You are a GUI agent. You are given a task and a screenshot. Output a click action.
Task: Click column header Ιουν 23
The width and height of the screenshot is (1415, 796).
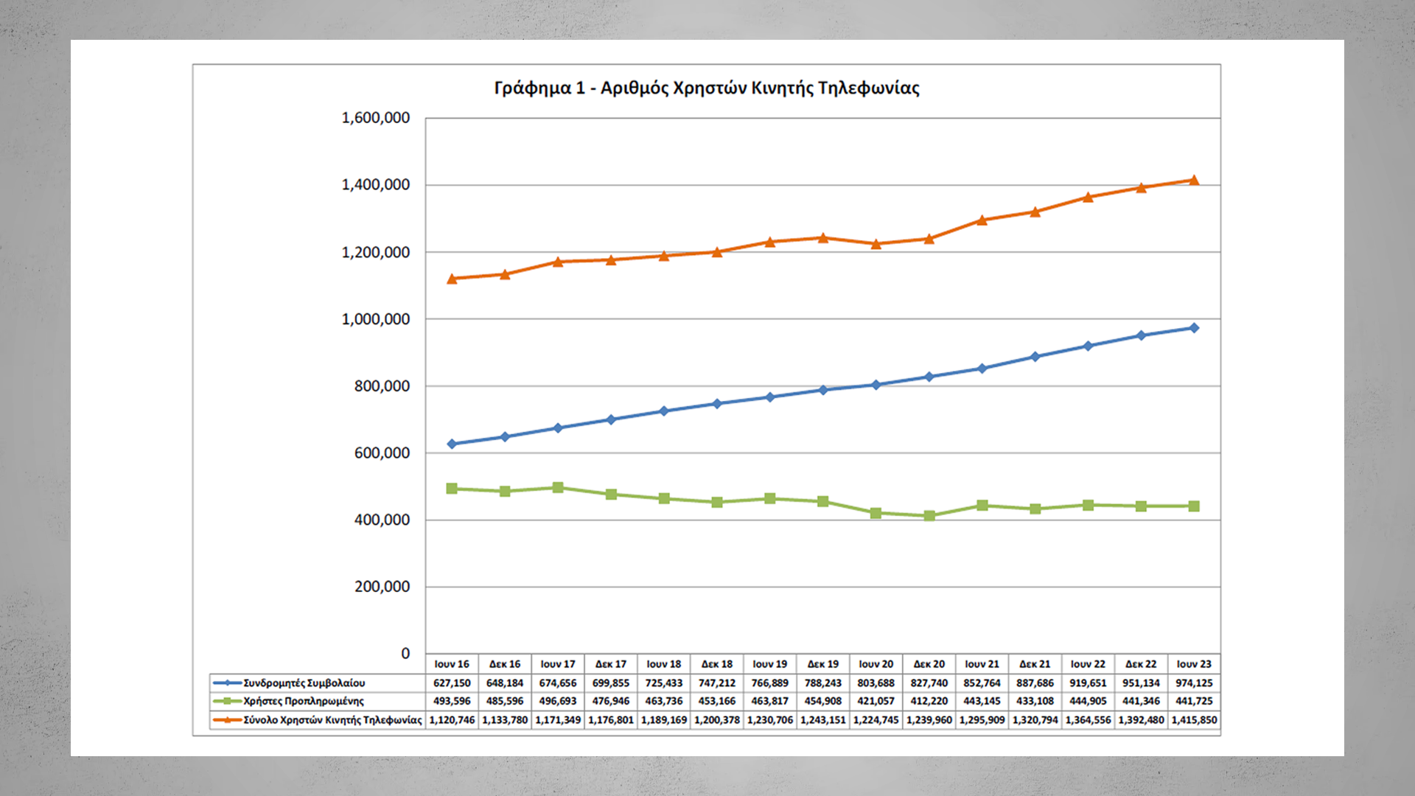click(x=1194, y=664)
